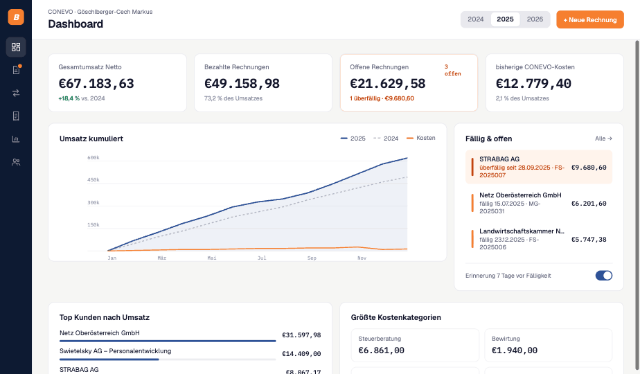Image resolution: width=640 pixels, height=374 pixels.
Task: Open the invoices document icon with notification dot
Action: point(16,70)
